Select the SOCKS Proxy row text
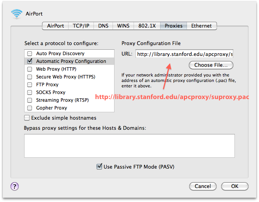 (x=51, y=92)
